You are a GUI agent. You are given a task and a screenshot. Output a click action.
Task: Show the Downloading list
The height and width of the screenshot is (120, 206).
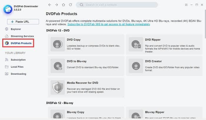point(18,74)
